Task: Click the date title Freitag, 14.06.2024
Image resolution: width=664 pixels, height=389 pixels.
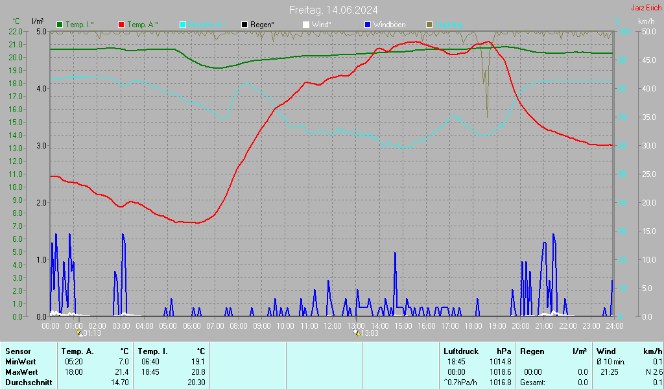Action: tap(333, 10)
